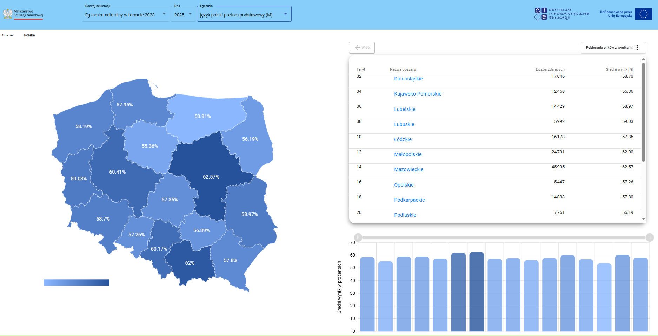Select the 62.57% Mazowieckie region on the map

tap(211, 177)
